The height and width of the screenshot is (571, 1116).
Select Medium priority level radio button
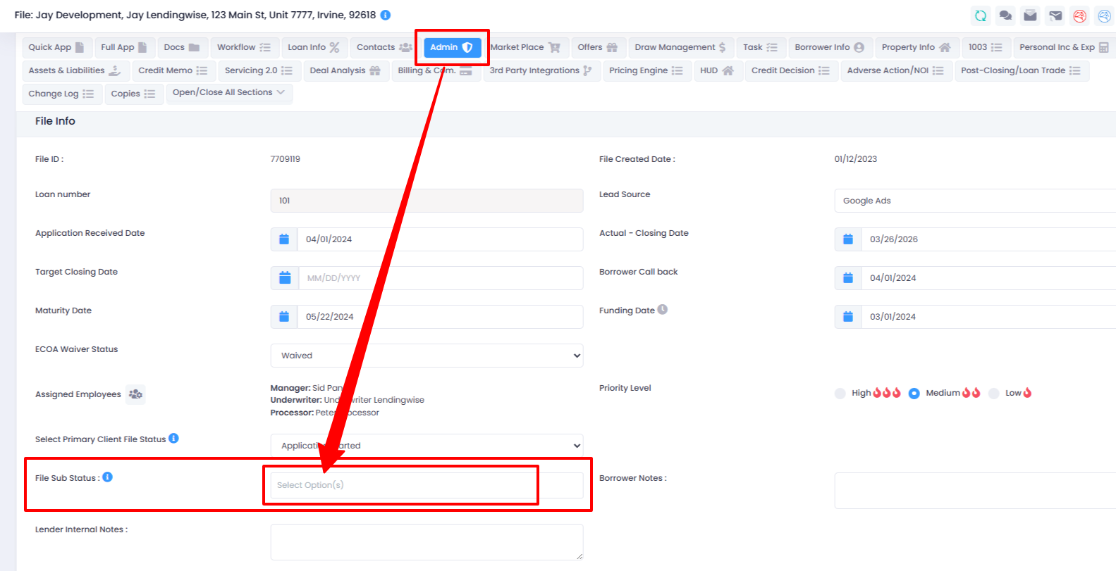coord(914,394)
